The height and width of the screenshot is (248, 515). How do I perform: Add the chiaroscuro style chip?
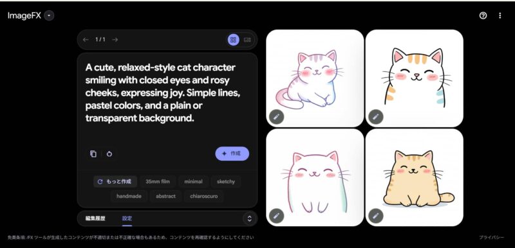click(203, 196)
